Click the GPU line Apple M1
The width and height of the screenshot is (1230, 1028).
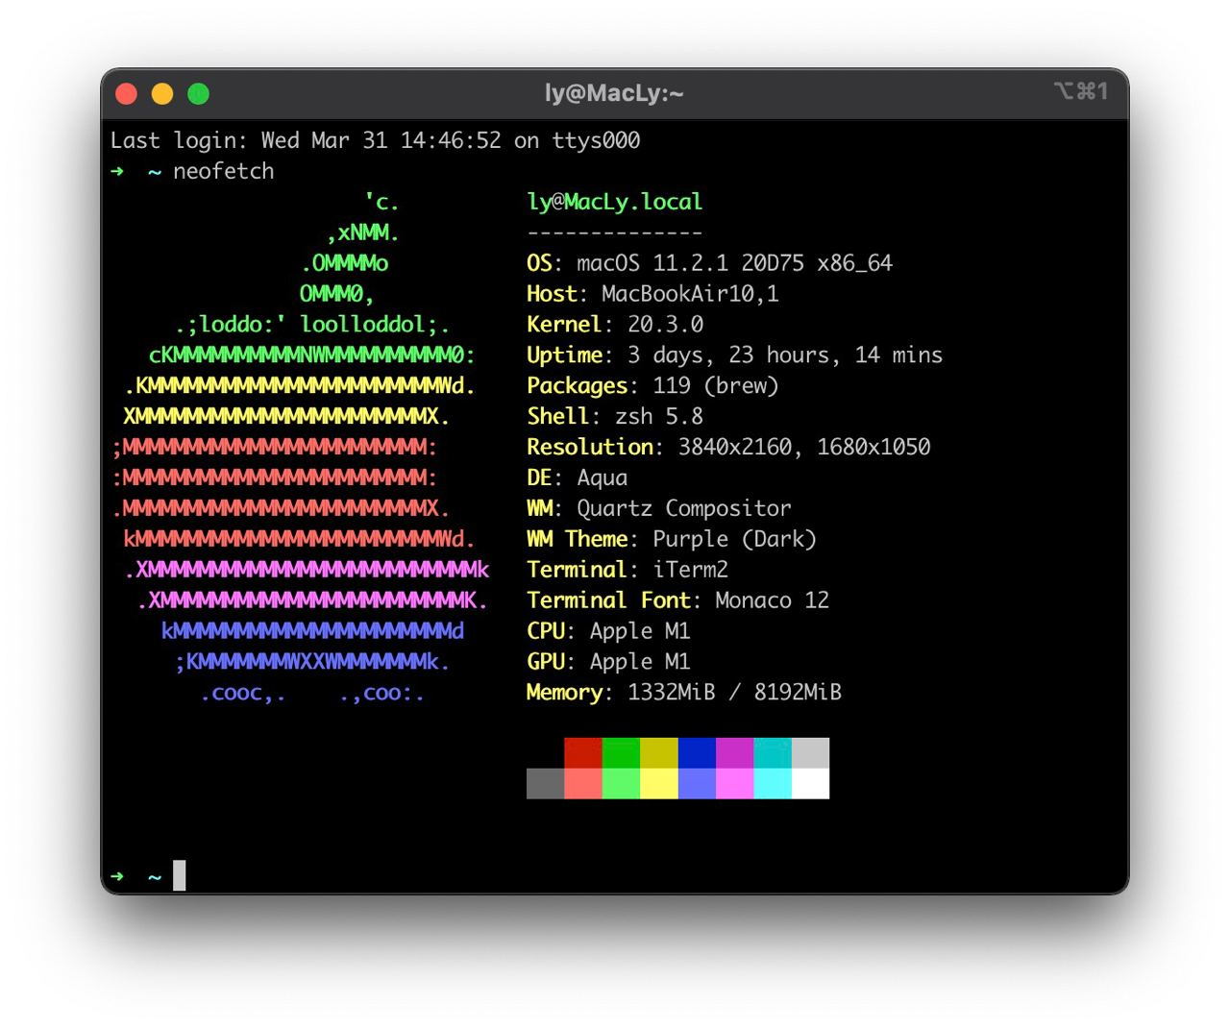coord(608,662)
